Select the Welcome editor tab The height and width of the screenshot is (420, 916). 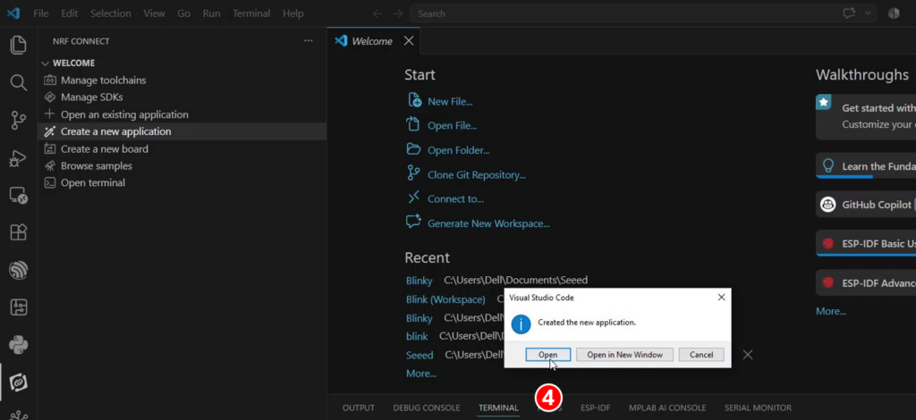tap(373, 41)
